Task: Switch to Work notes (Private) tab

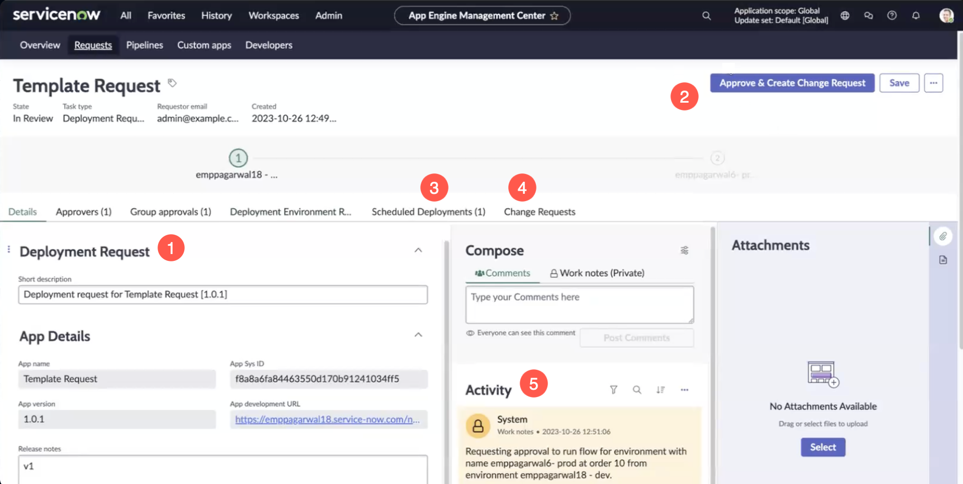Action: (597, 273)
